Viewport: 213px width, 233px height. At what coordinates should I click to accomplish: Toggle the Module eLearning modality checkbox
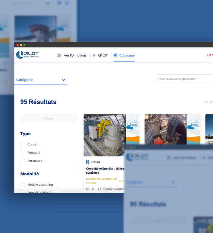click(x=23, y=185)
